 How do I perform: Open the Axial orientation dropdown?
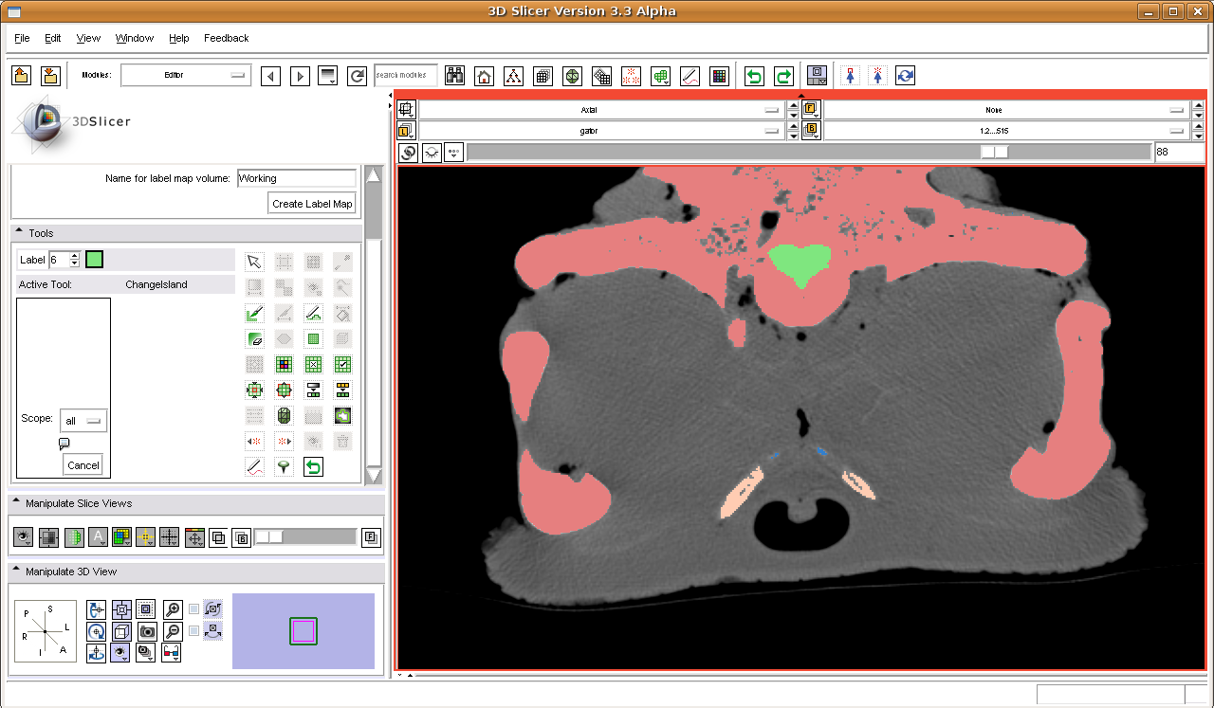602,109
